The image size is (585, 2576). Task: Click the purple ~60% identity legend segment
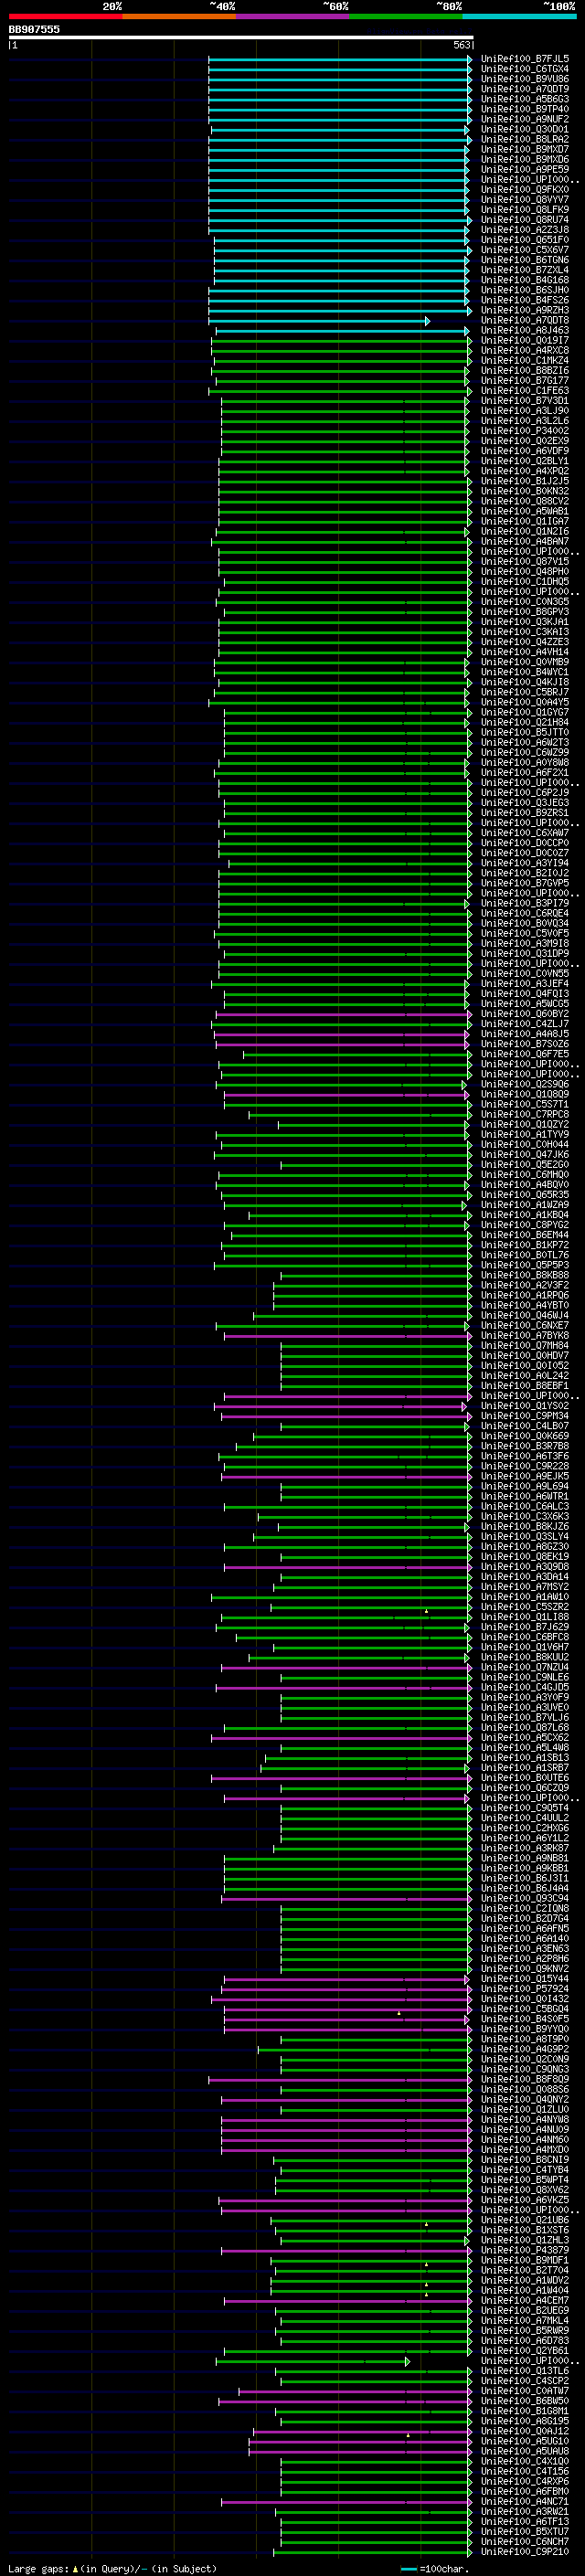click(x=292, y=16)
